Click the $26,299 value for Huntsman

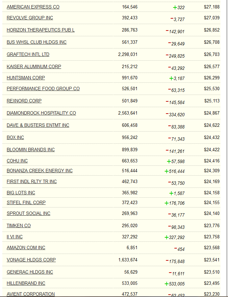(x=212, y=78)
